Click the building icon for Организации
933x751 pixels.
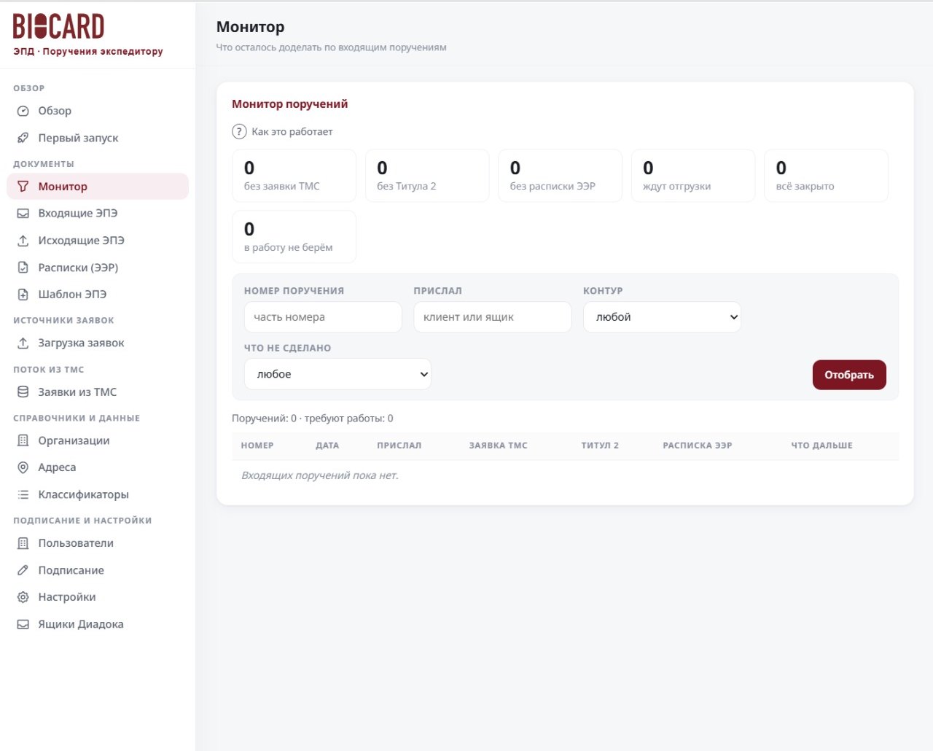pos(23,440)
